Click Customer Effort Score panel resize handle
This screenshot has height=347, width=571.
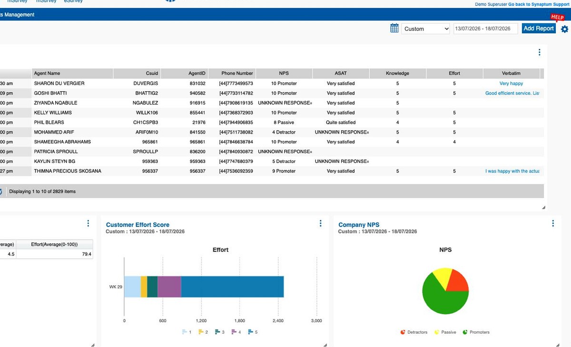(x=325, y=345)
